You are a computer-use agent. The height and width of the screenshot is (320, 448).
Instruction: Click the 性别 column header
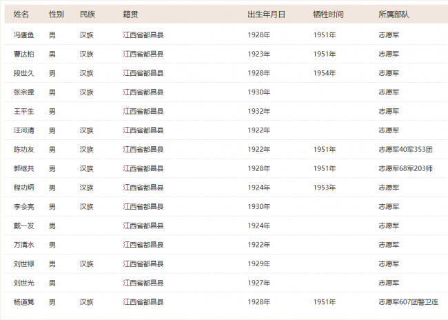tap(57, 14)
